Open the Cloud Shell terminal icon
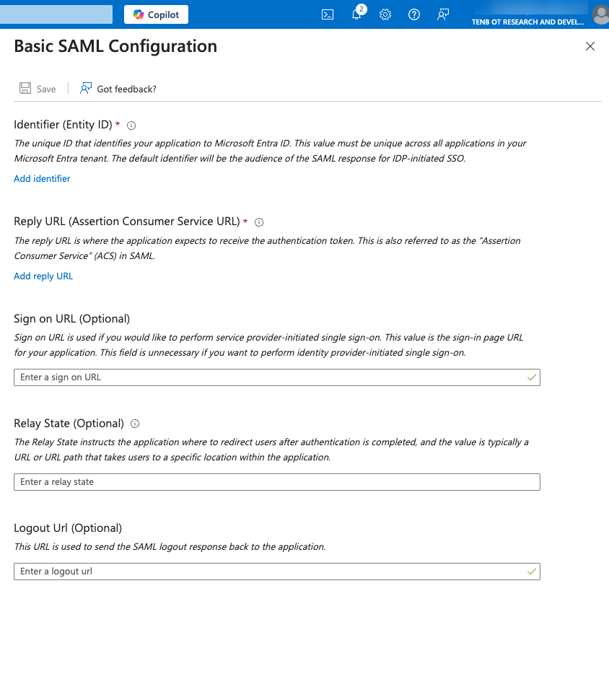Viewport: 609px width, 674px height. click(x=328, y=14)
